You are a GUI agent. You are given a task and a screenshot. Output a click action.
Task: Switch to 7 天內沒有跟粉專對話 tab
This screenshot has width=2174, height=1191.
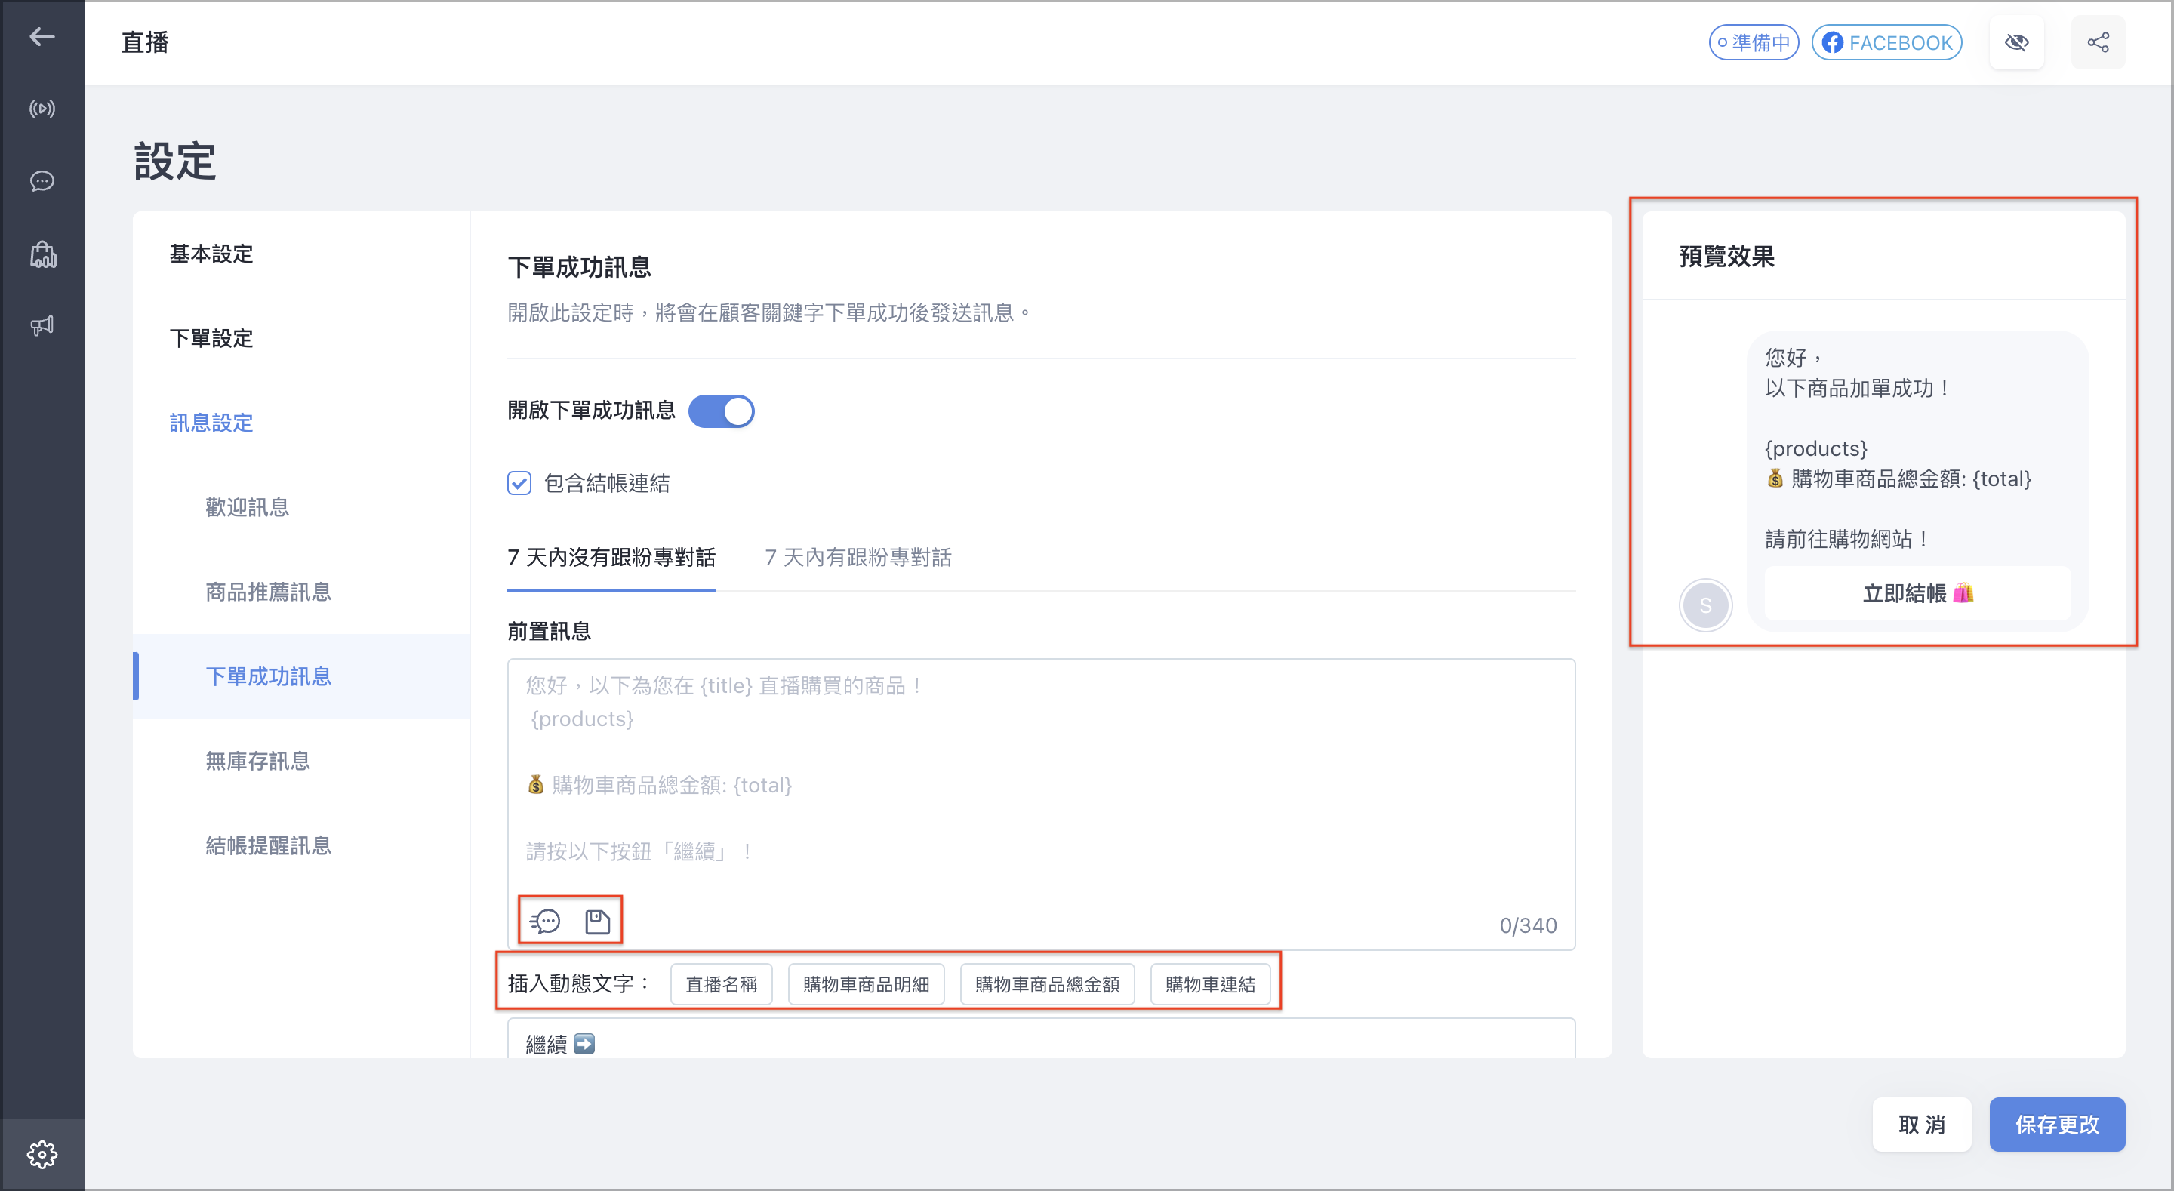(611, 557)
